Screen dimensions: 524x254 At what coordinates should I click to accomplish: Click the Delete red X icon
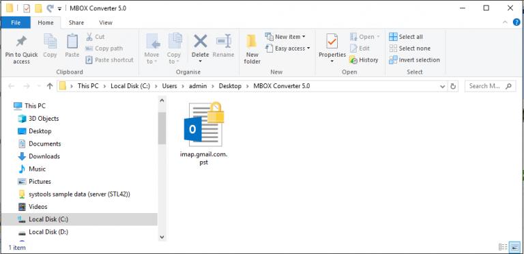[x=200, y=42]
